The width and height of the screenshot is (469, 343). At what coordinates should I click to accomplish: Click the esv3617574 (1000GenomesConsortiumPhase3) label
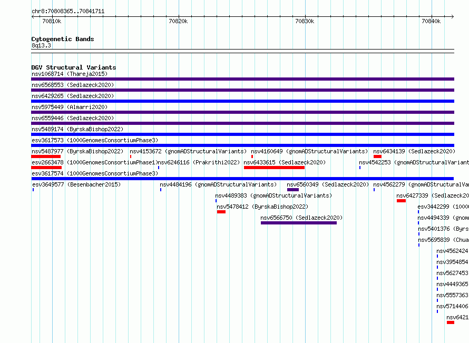pyautogui.click(x=95, y=173)
